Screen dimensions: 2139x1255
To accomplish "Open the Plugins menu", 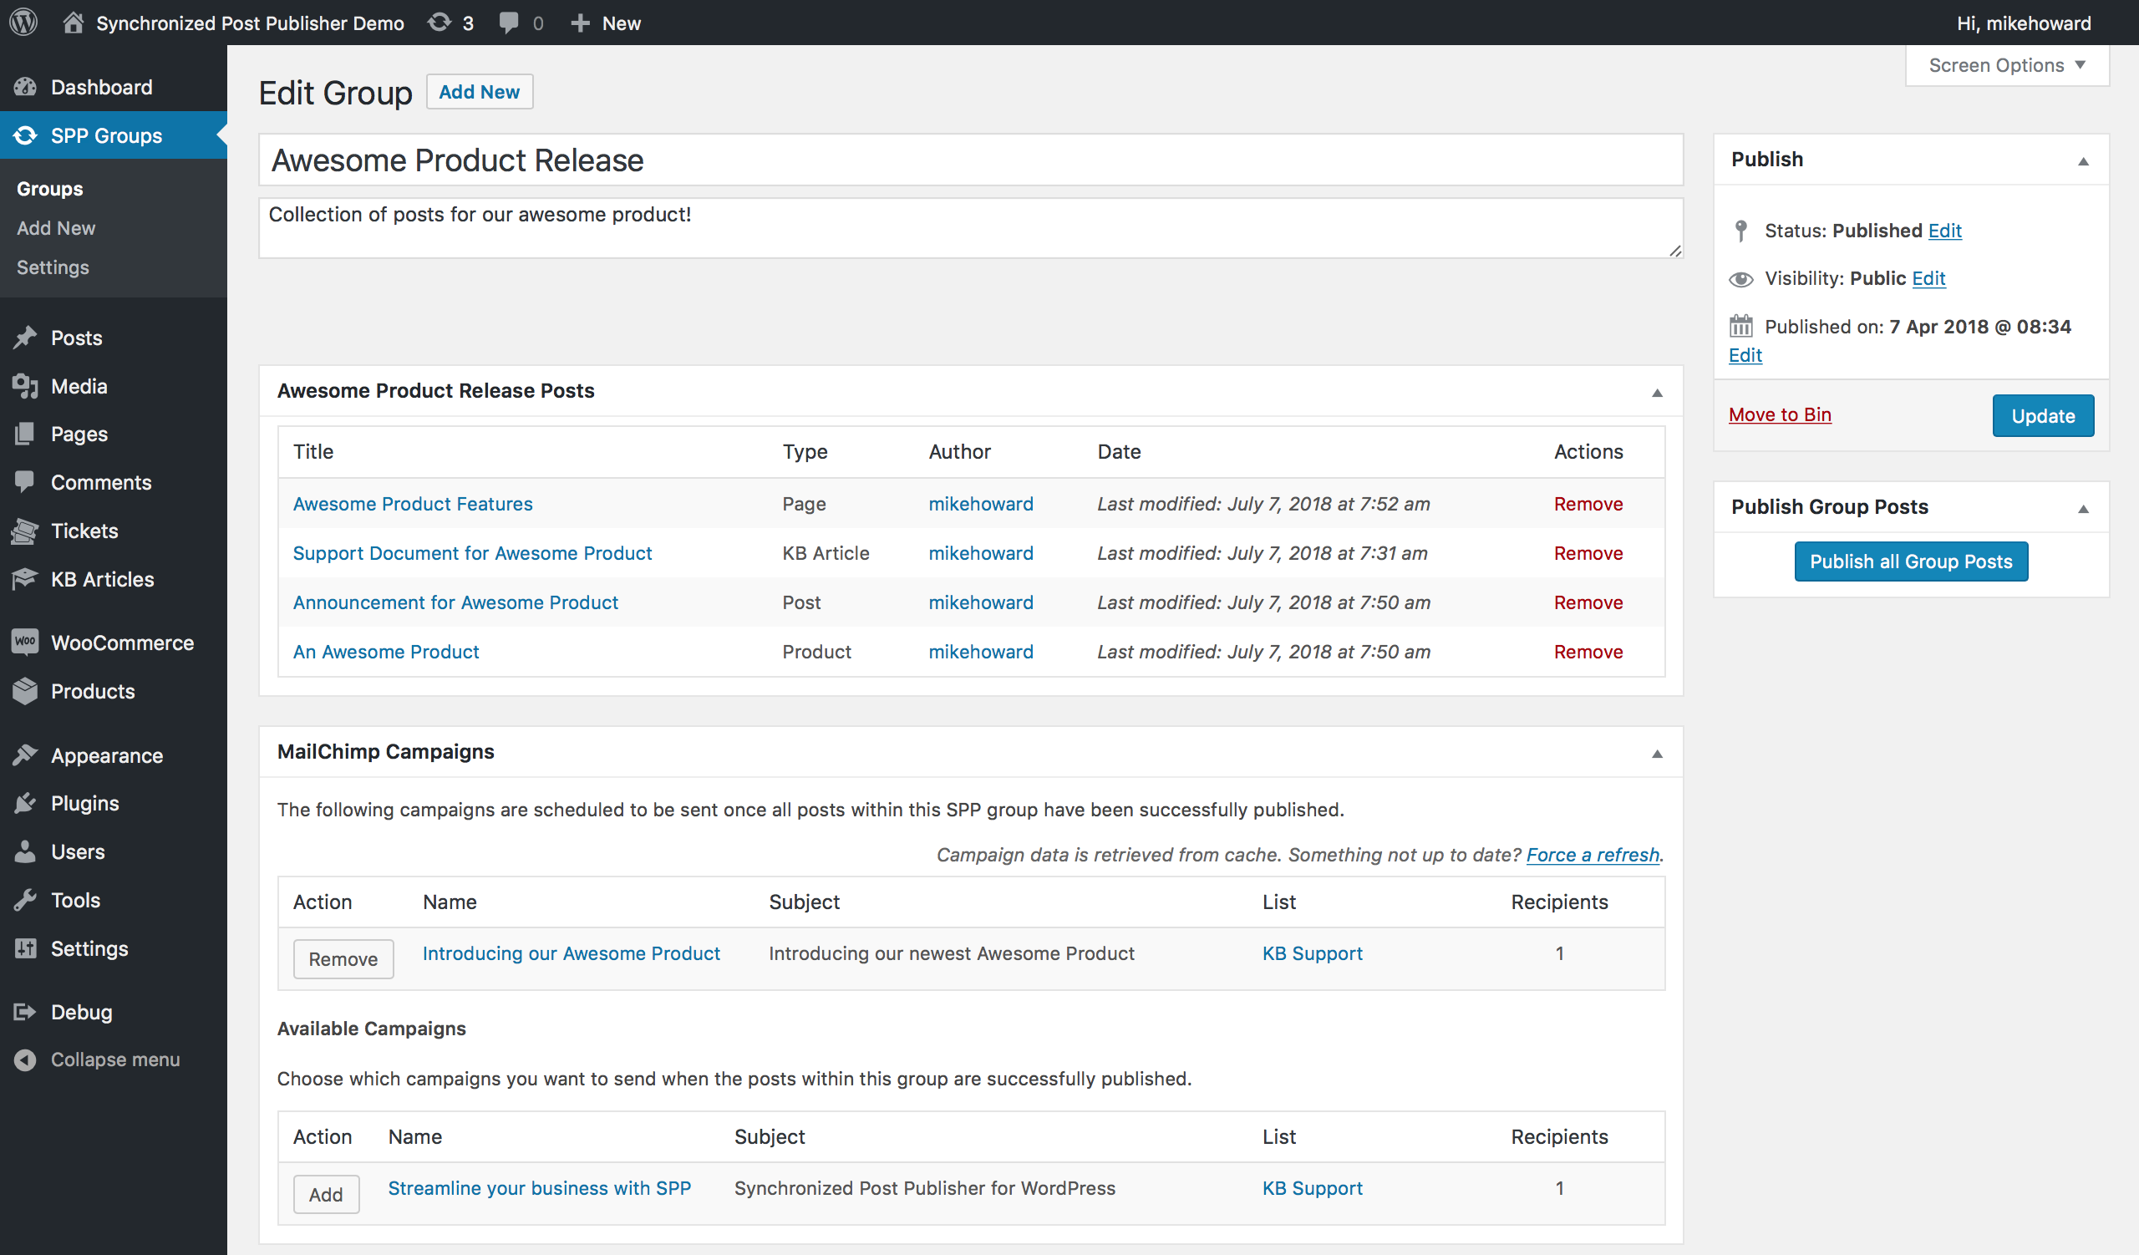I will (114, 803).
